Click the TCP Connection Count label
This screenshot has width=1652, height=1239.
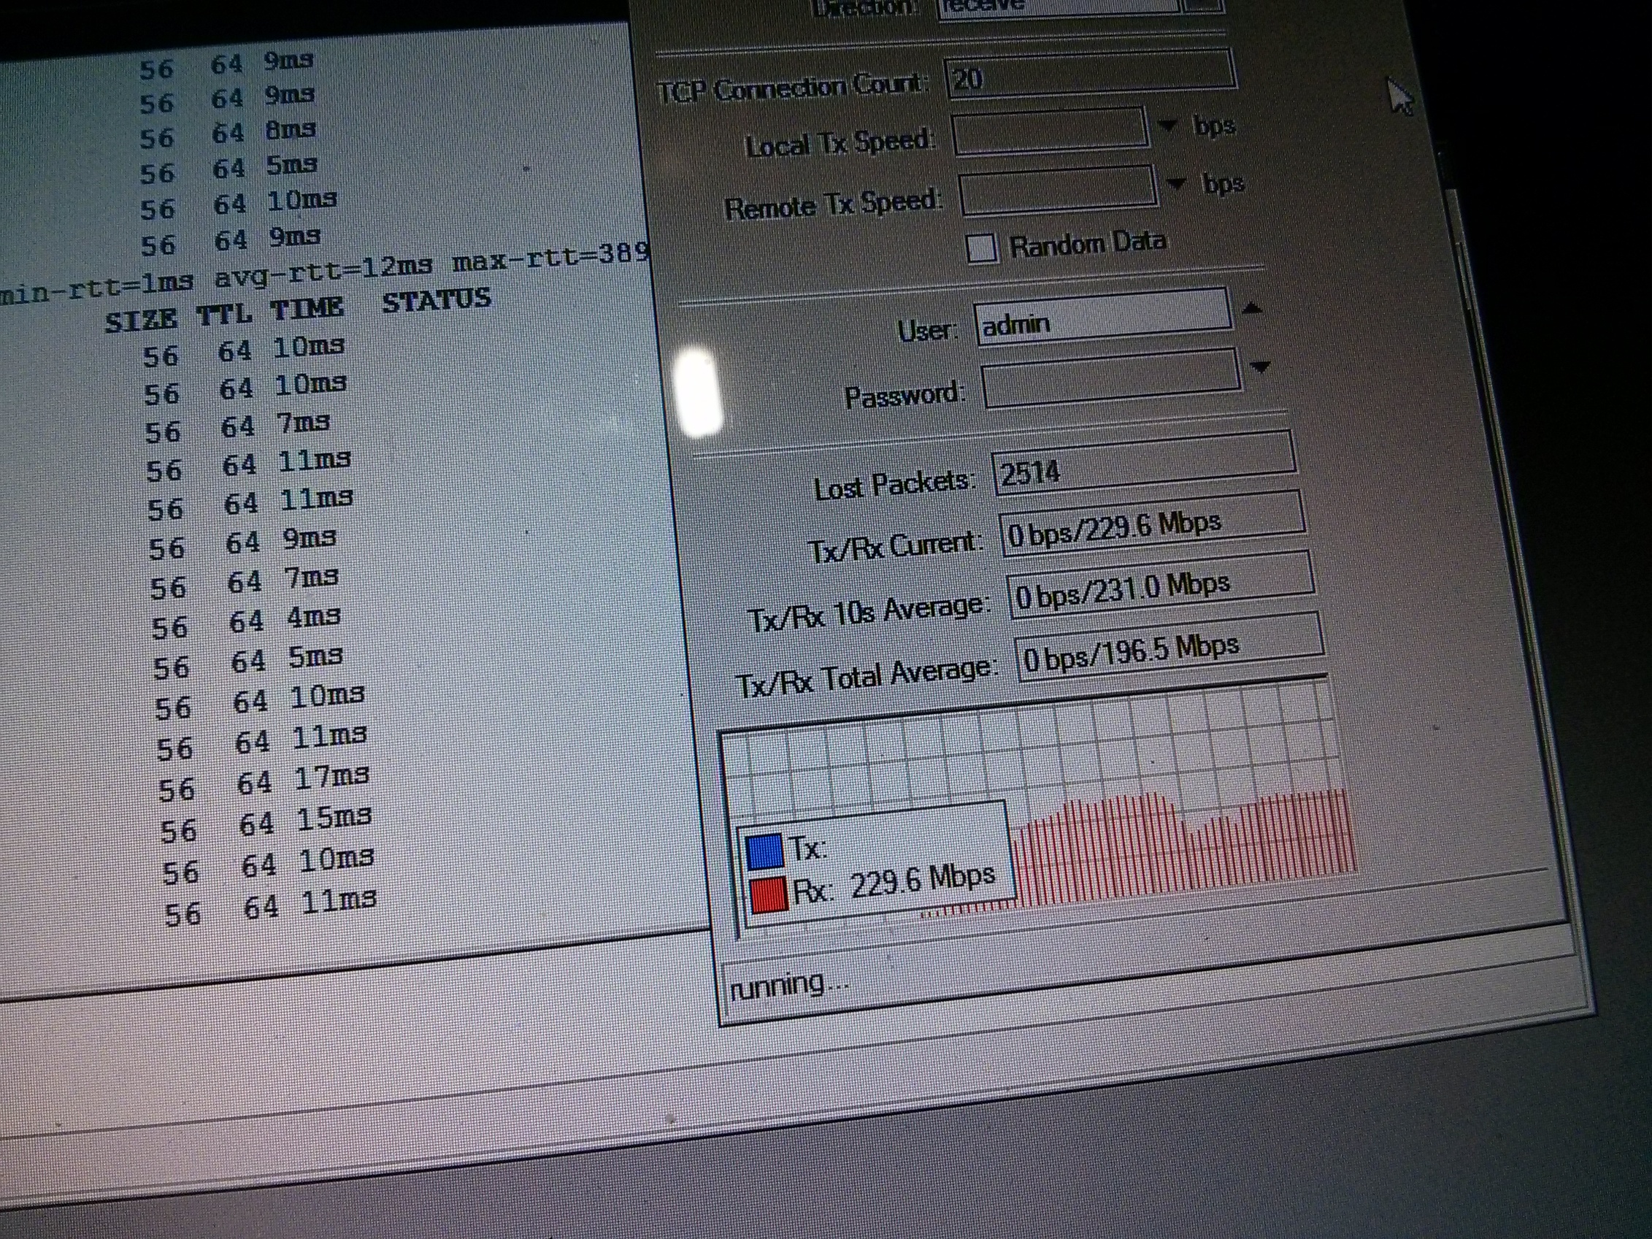pyautogui.click(x=792, y=88)
